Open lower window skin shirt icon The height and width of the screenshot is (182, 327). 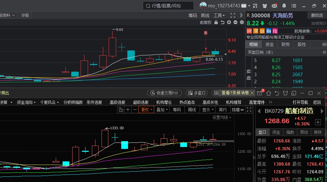click(x=285, y=93)
